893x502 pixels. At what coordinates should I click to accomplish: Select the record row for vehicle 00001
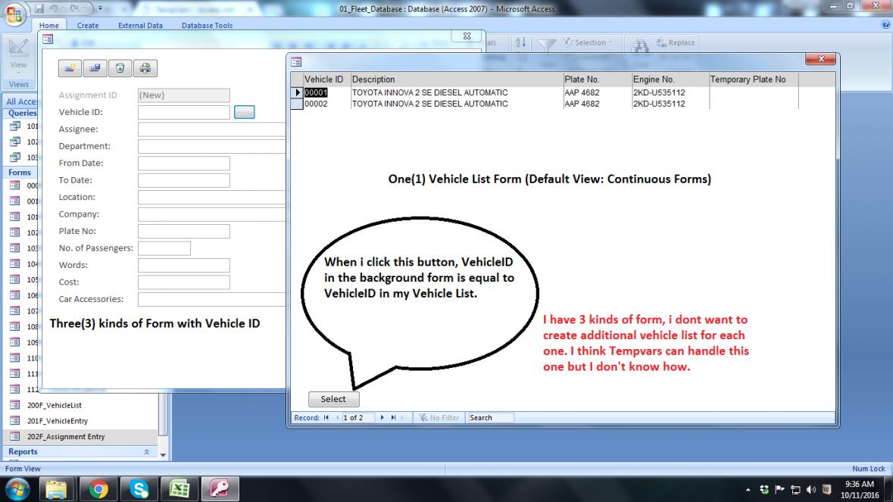click(297, 92)
